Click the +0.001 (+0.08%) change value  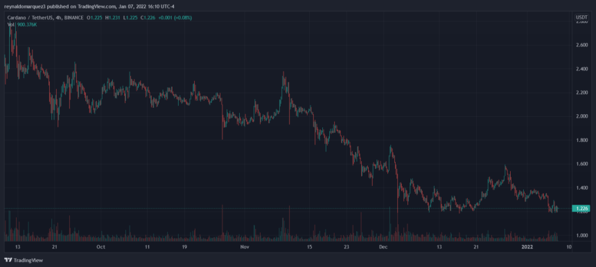[176, 17]
